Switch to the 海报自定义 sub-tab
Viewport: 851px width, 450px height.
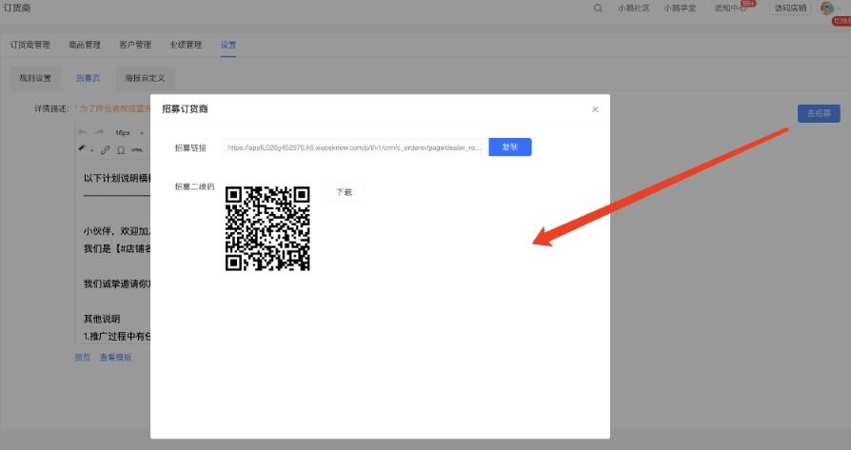click(145, 78)
